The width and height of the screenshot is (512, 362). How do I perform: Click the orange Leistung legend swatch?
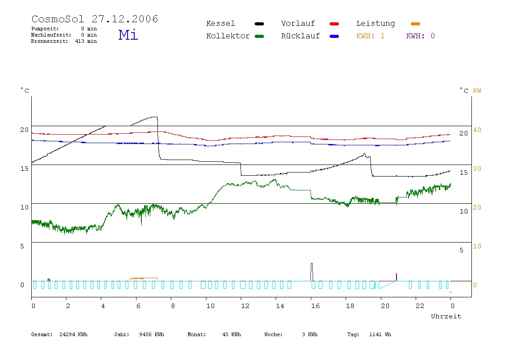click(415, 24)
